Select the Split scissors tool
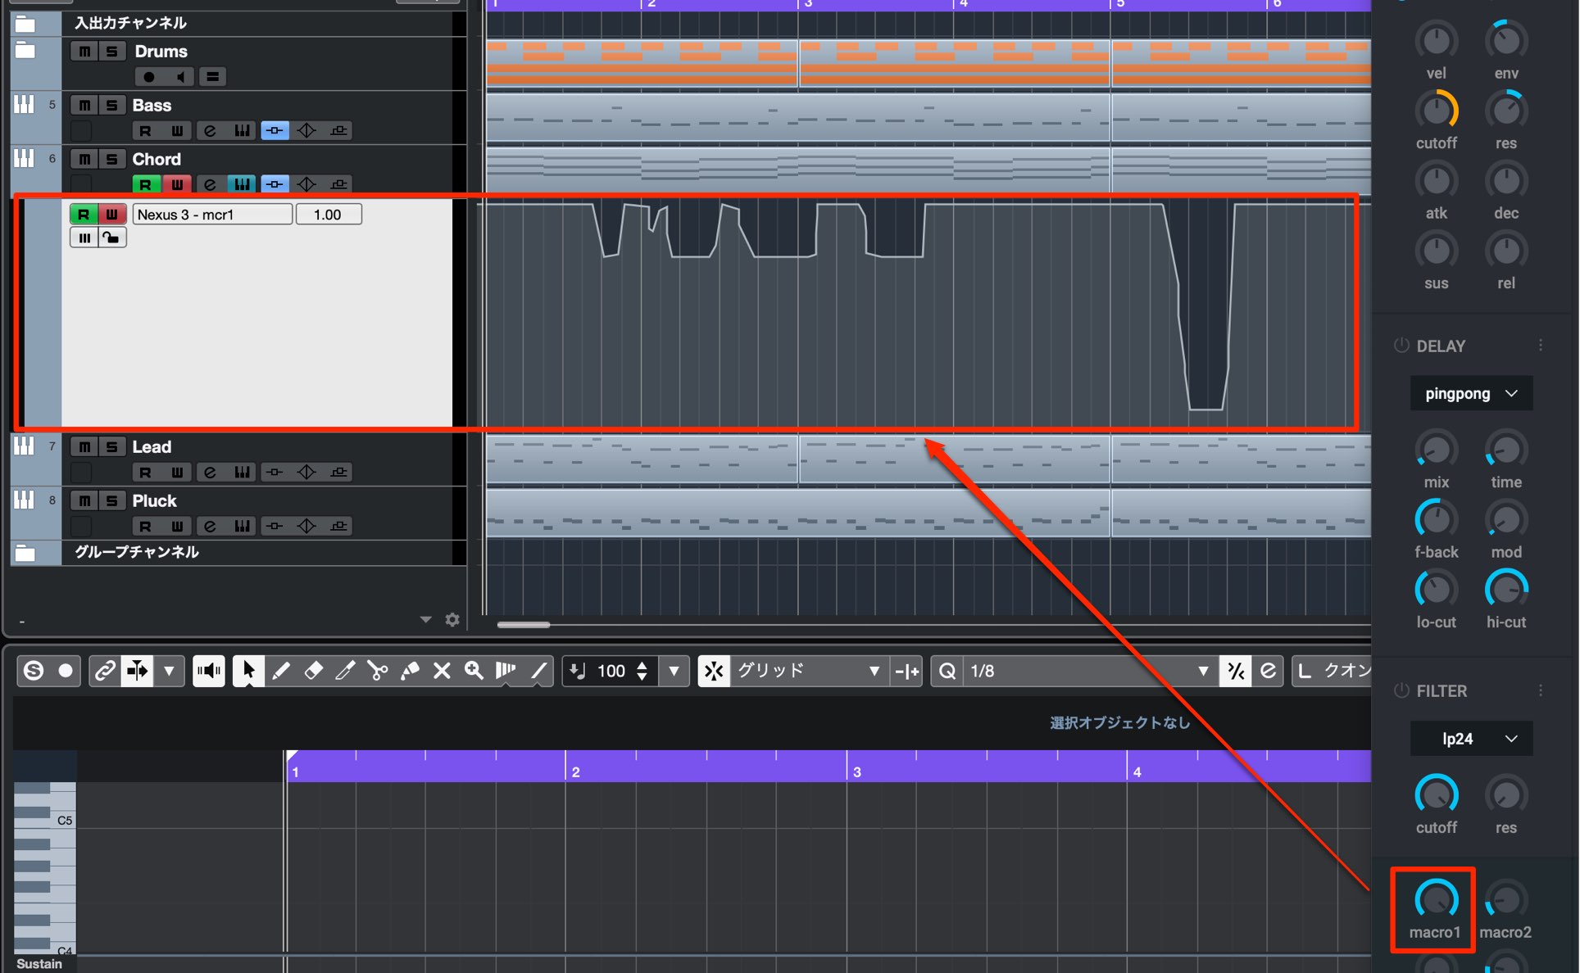Screen dimensions: 1580x973 point(377,671)
